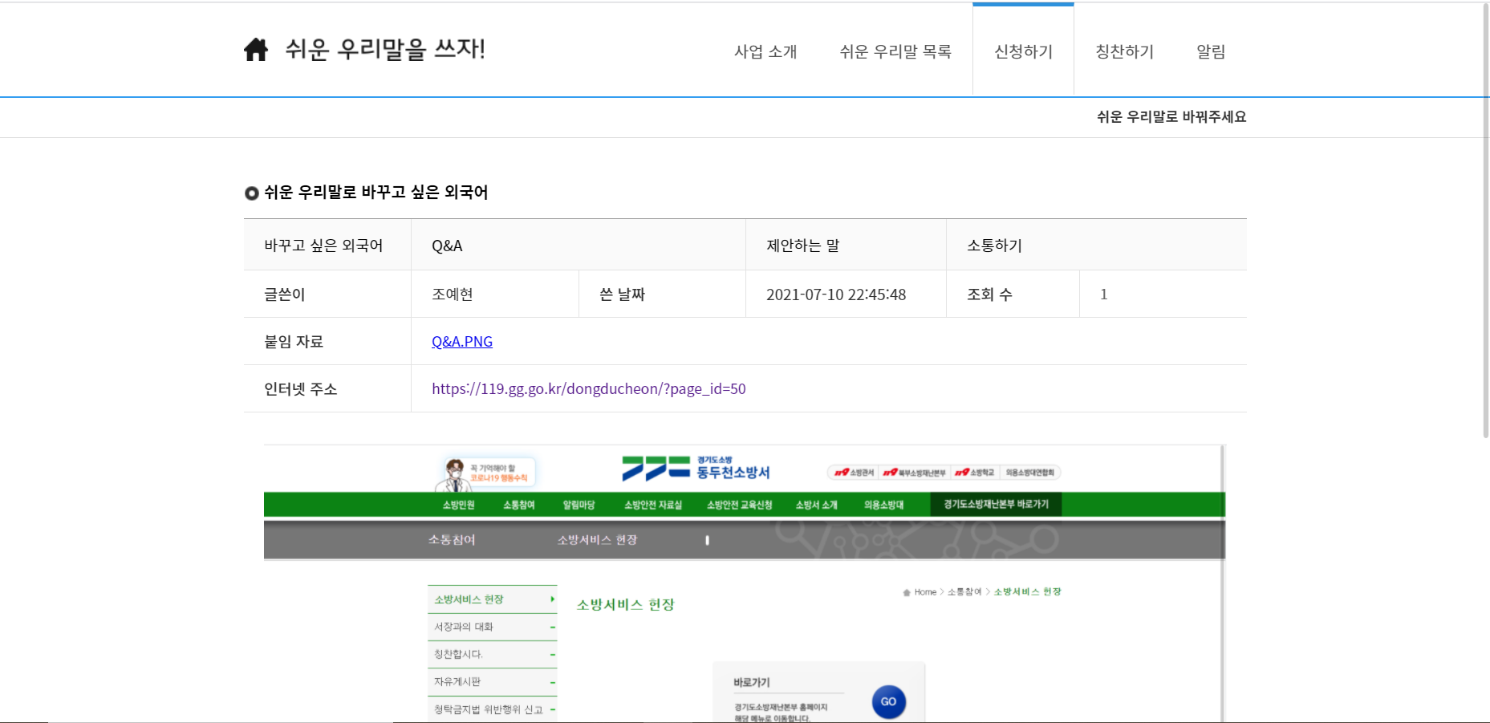Expand the 자유게시판 sidebar item
Image resolution: width=1490 pixels, height=723 pixels.
point(552,682)
